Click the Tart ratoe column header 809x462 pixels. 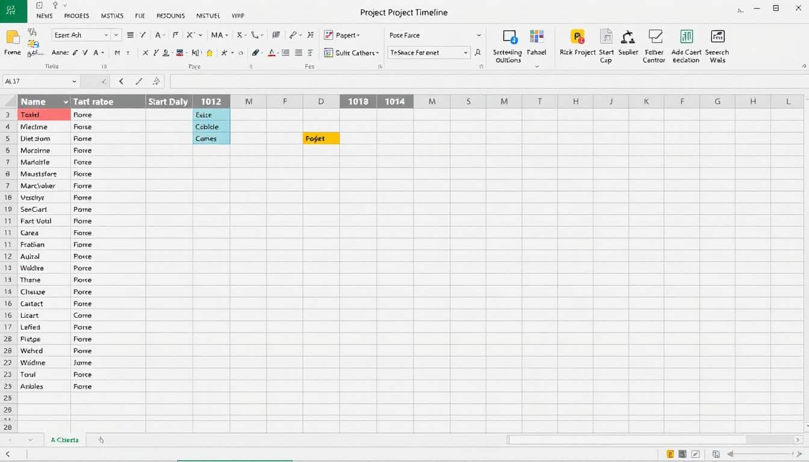108,102
